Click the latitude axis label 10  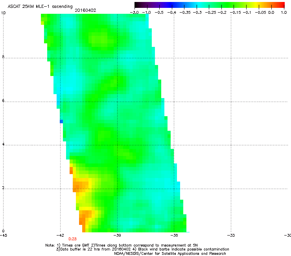coord(3,13)
